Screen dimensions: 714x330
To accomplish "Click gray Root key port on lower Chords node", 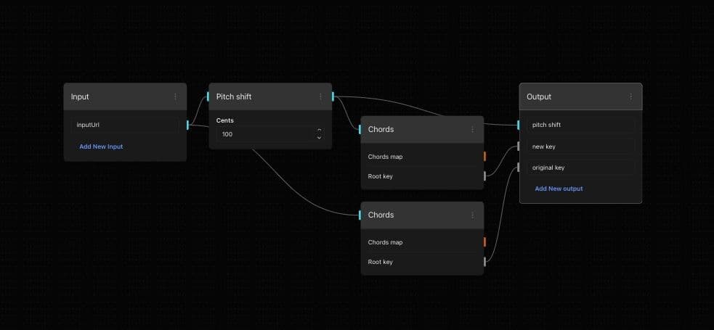I will pyautogui.click(x=484, y=261).
